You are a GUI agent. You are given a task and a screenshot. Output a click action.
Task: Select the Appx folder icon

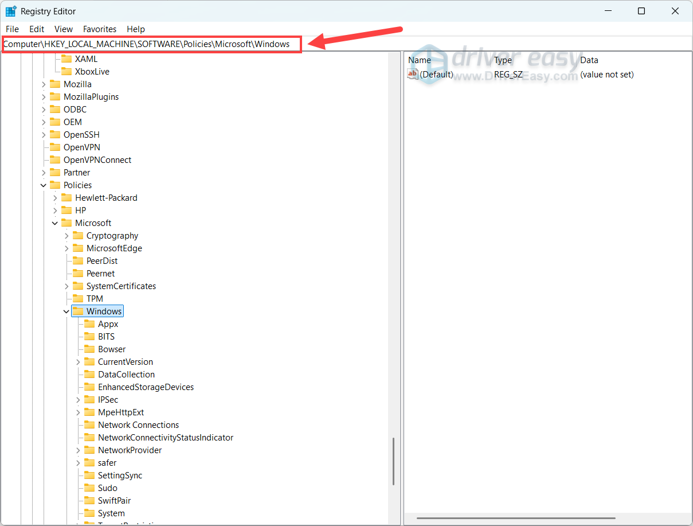(x=89, y=324)
